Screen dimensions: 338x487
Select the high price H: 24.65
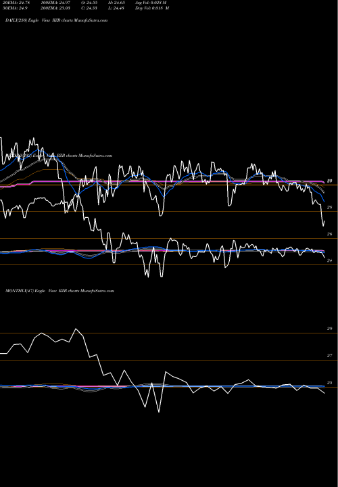coord(116,2)
